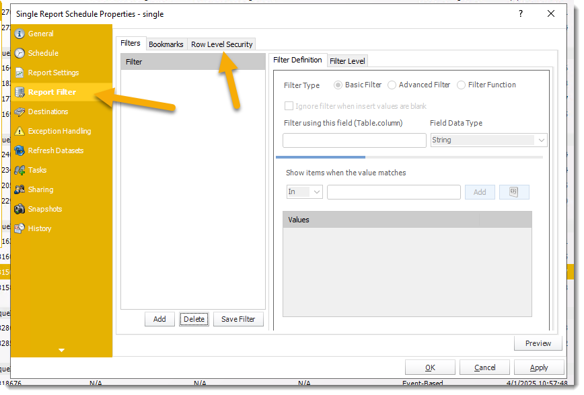Viewport: 584px width, 395px height.
Task: Click the Report Filter database icon
Action: coord(20,92)
